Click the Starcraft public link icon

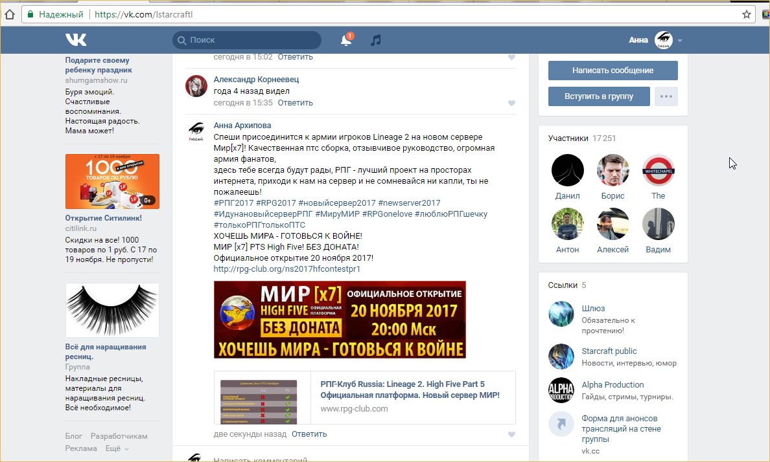click(561, 357)
